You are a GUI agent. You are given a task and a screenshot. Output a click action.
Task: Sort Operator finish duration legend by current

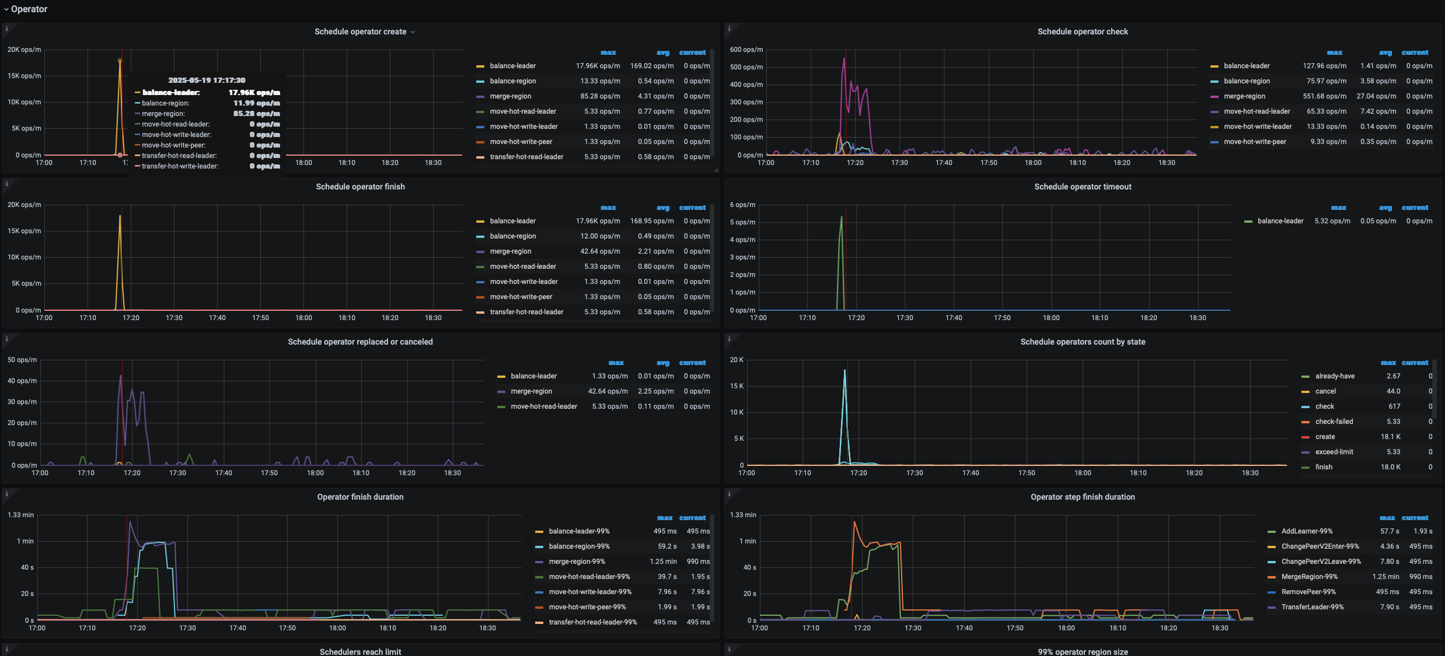(x=692, y=518)
